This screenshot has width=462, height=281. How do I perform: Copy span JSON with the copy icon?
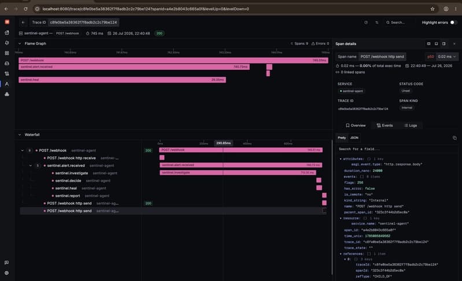coord(454,137)
